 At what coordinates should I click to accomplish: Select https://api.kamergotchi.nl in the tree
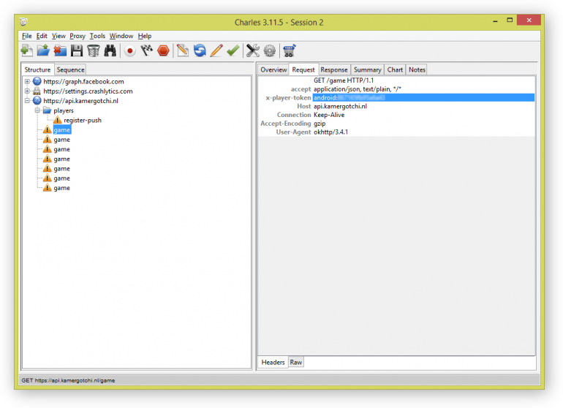click(x=80, y=101)
